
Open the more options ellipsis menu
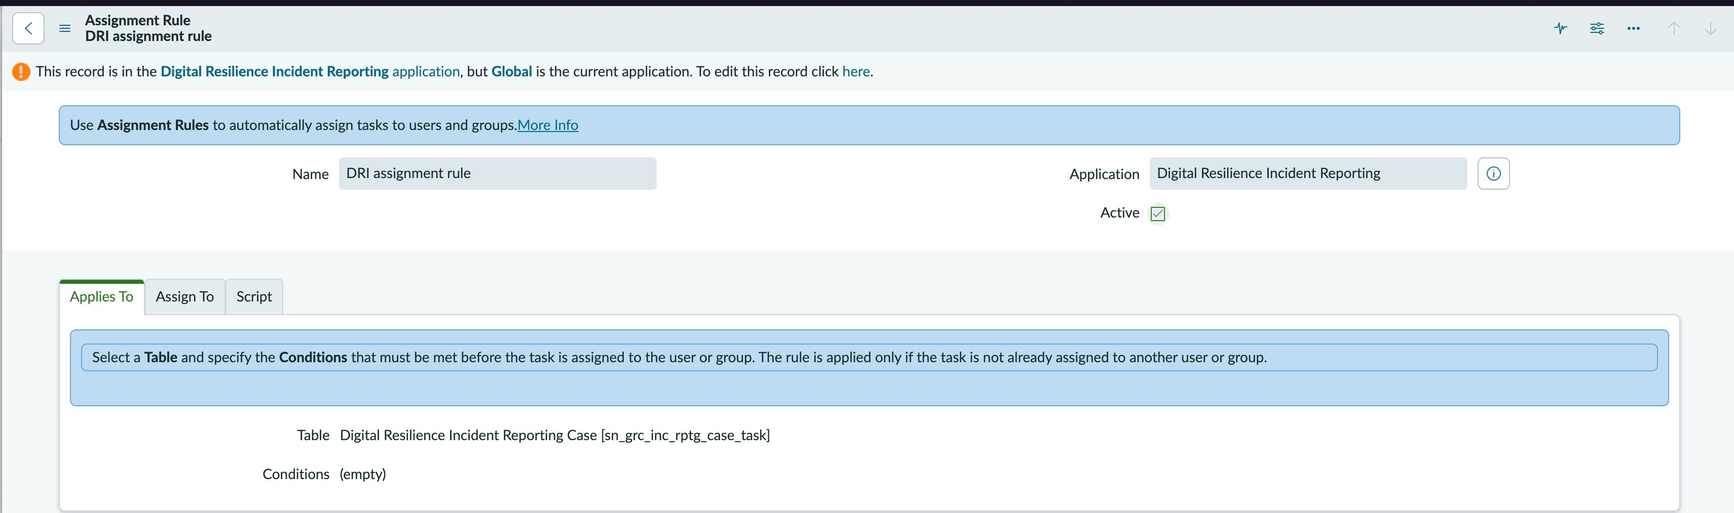click(x=1633, y=28)
